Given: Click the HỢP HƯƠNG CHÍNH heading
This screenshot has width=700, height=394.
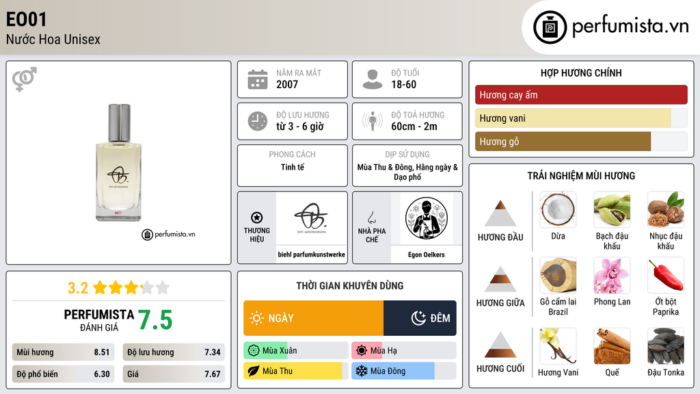Looking at the screenshot, I should point(581,73).
